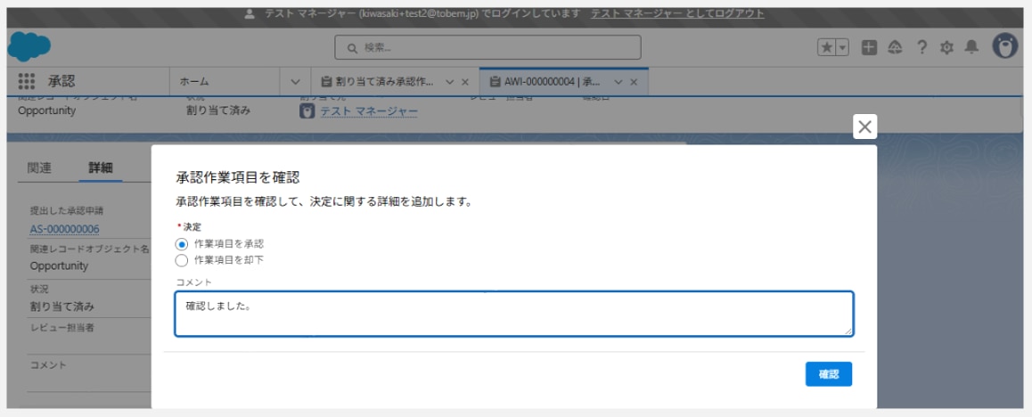
Task: Select 作業項目を承認 radio option
Action: 182,243
